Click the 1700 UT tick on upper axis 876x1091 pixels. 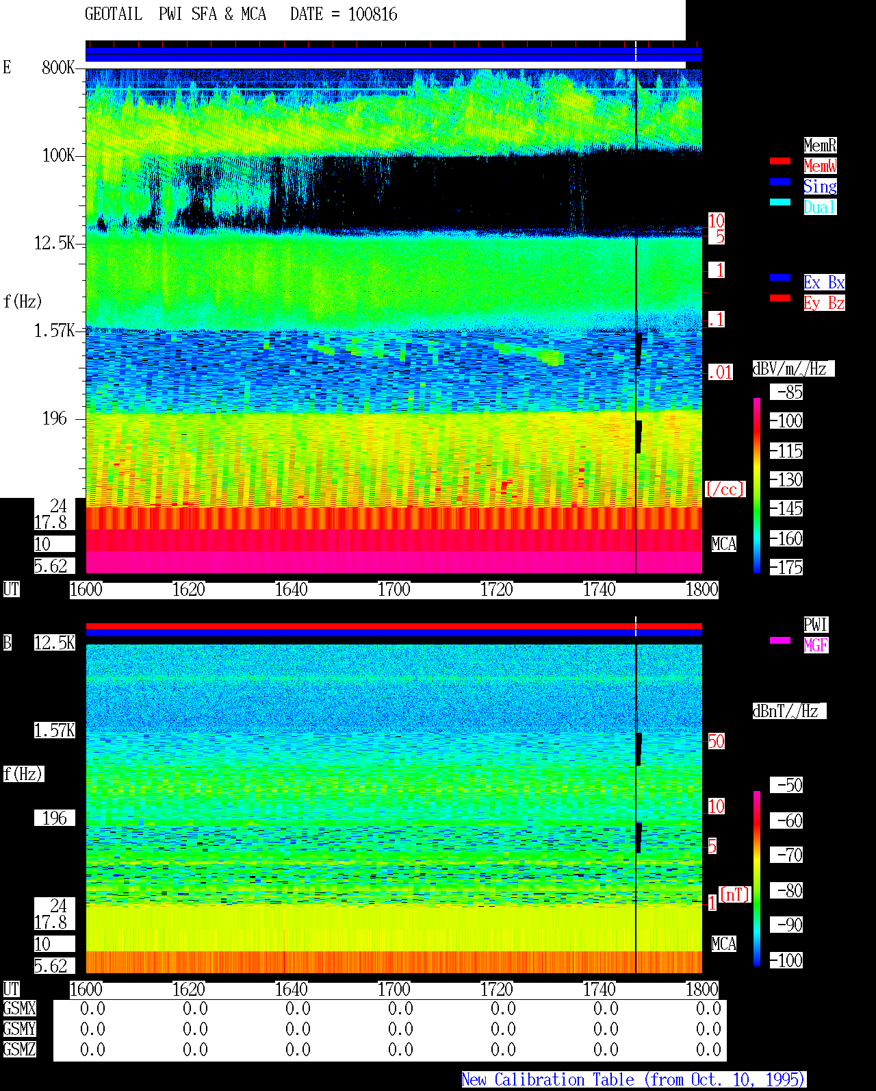click(x=394, y=590)
